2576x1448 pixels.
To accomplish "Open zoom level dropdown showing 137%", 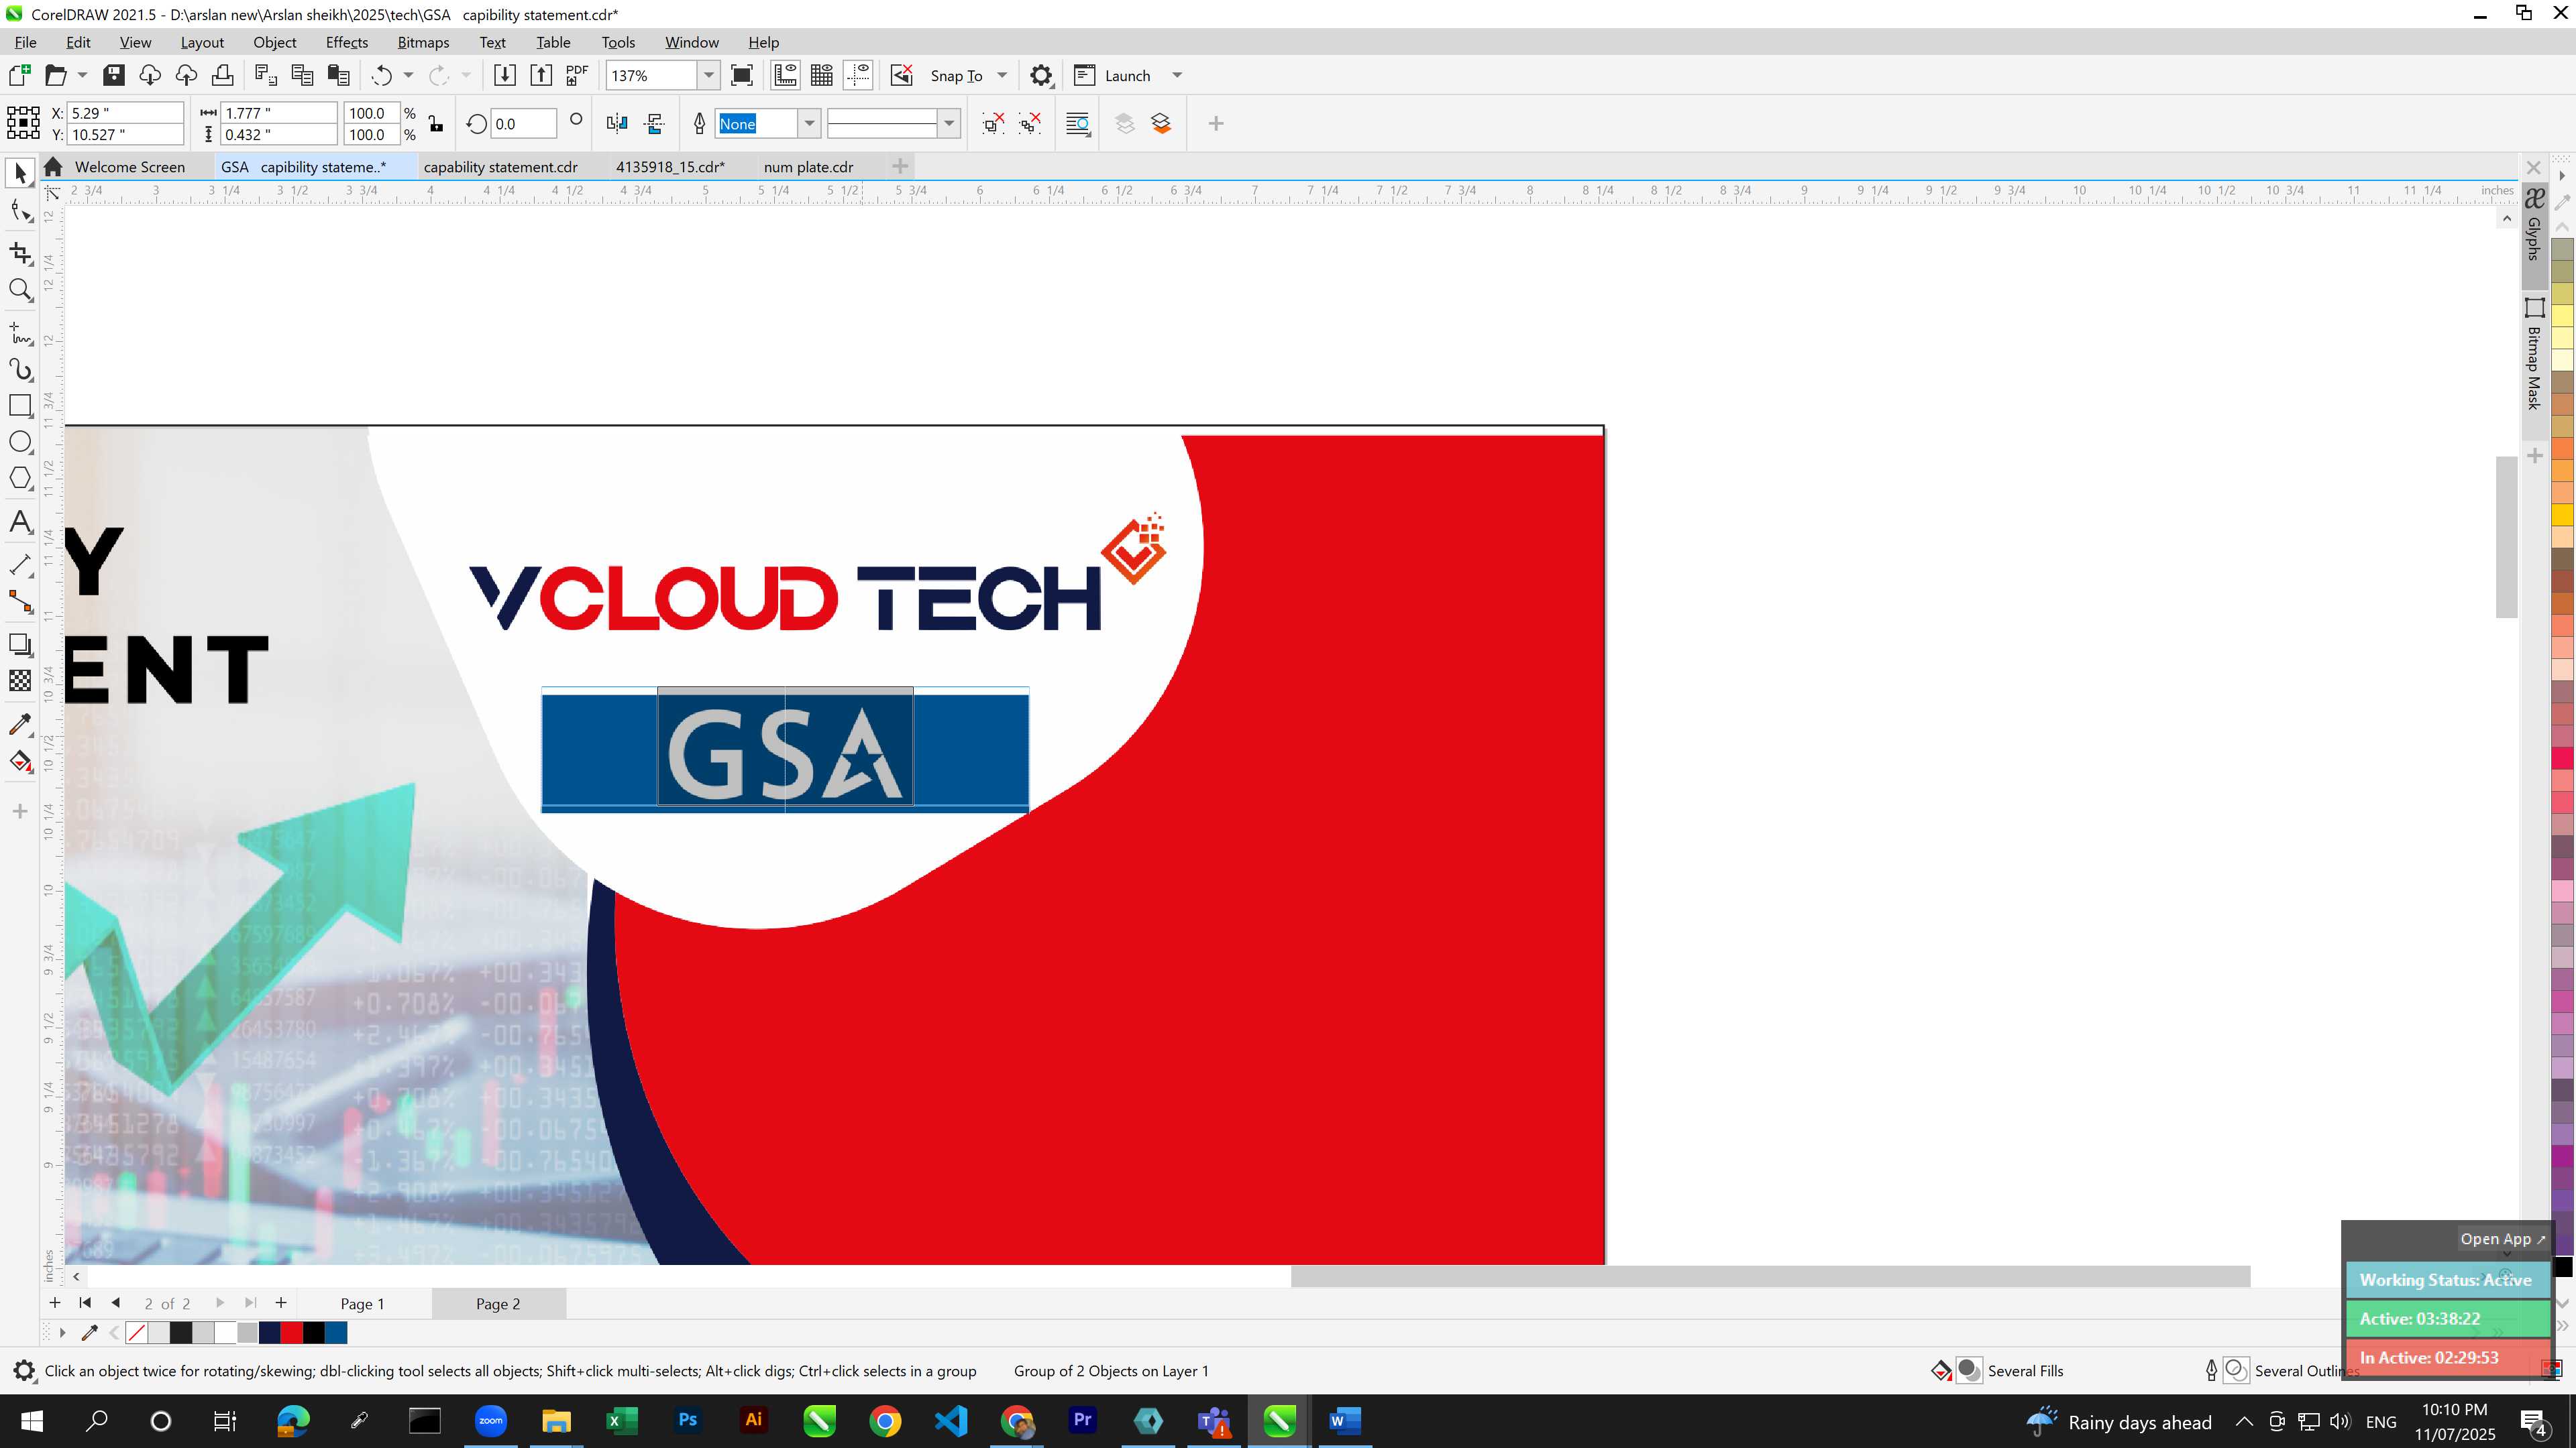I will [x=709, y=75].
